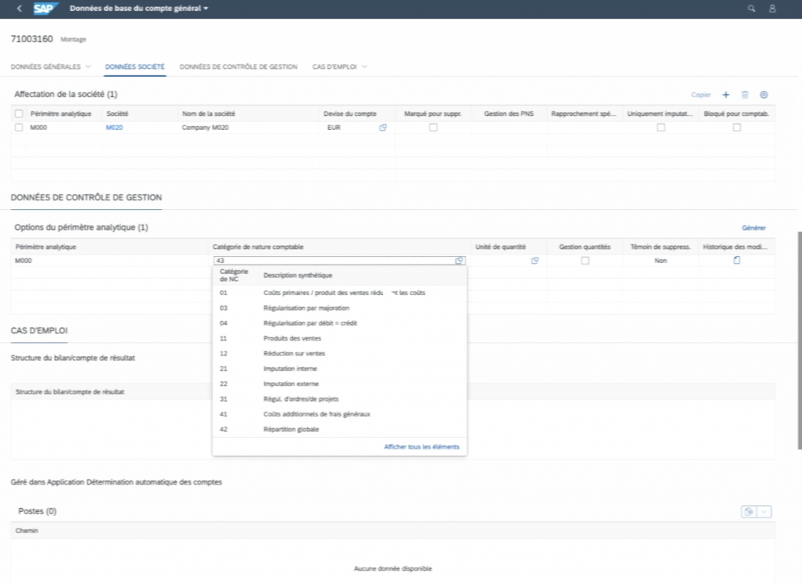Expand the Cas d'emploi tab chevron
The width and height of the screenshot is (802, 584).
(365, 67)
